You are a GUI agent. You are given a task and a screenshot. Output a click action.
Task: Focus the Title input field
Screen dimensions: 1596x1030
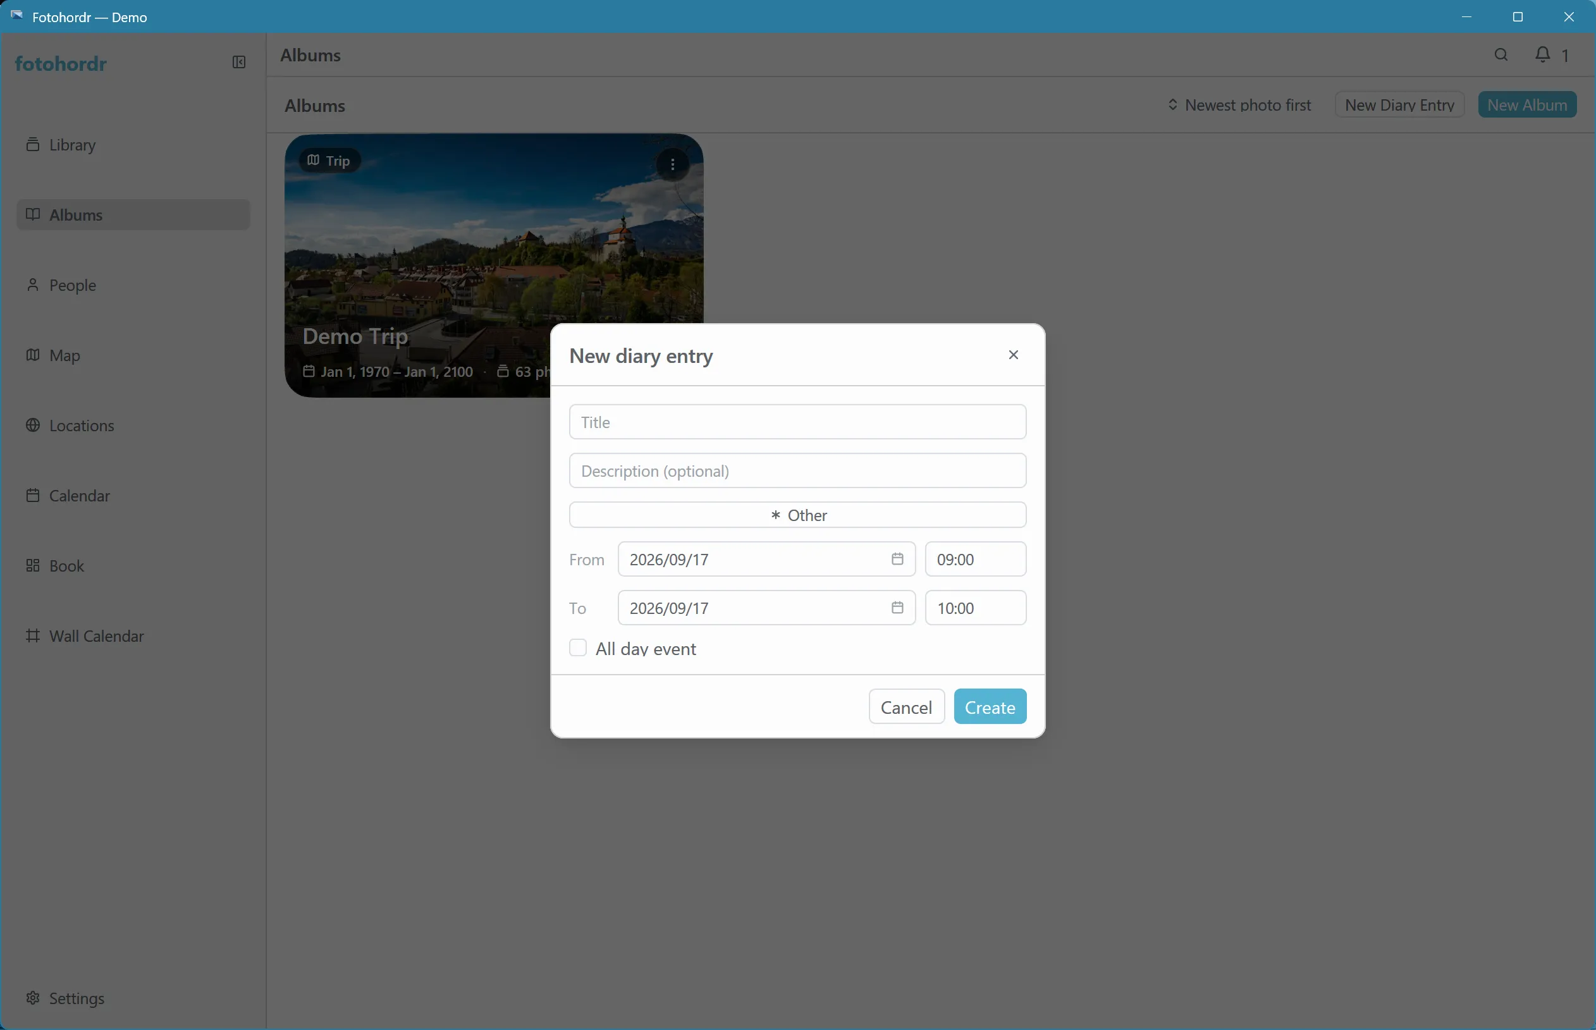click(797, 422)
